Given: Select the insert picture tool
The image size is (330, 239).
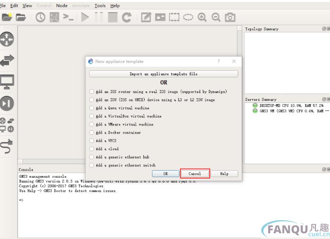Looking at the screenshot, I should pyautogui.click(x=160, y=17).
